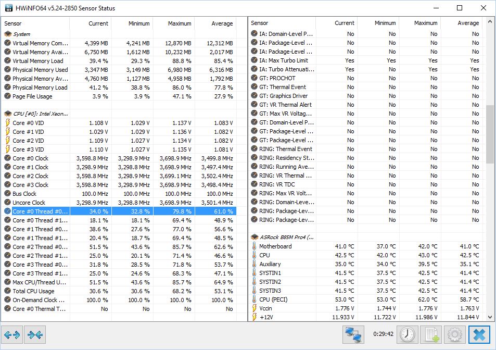
Task: Click the right pane Average column header
Action: (462, 23)
